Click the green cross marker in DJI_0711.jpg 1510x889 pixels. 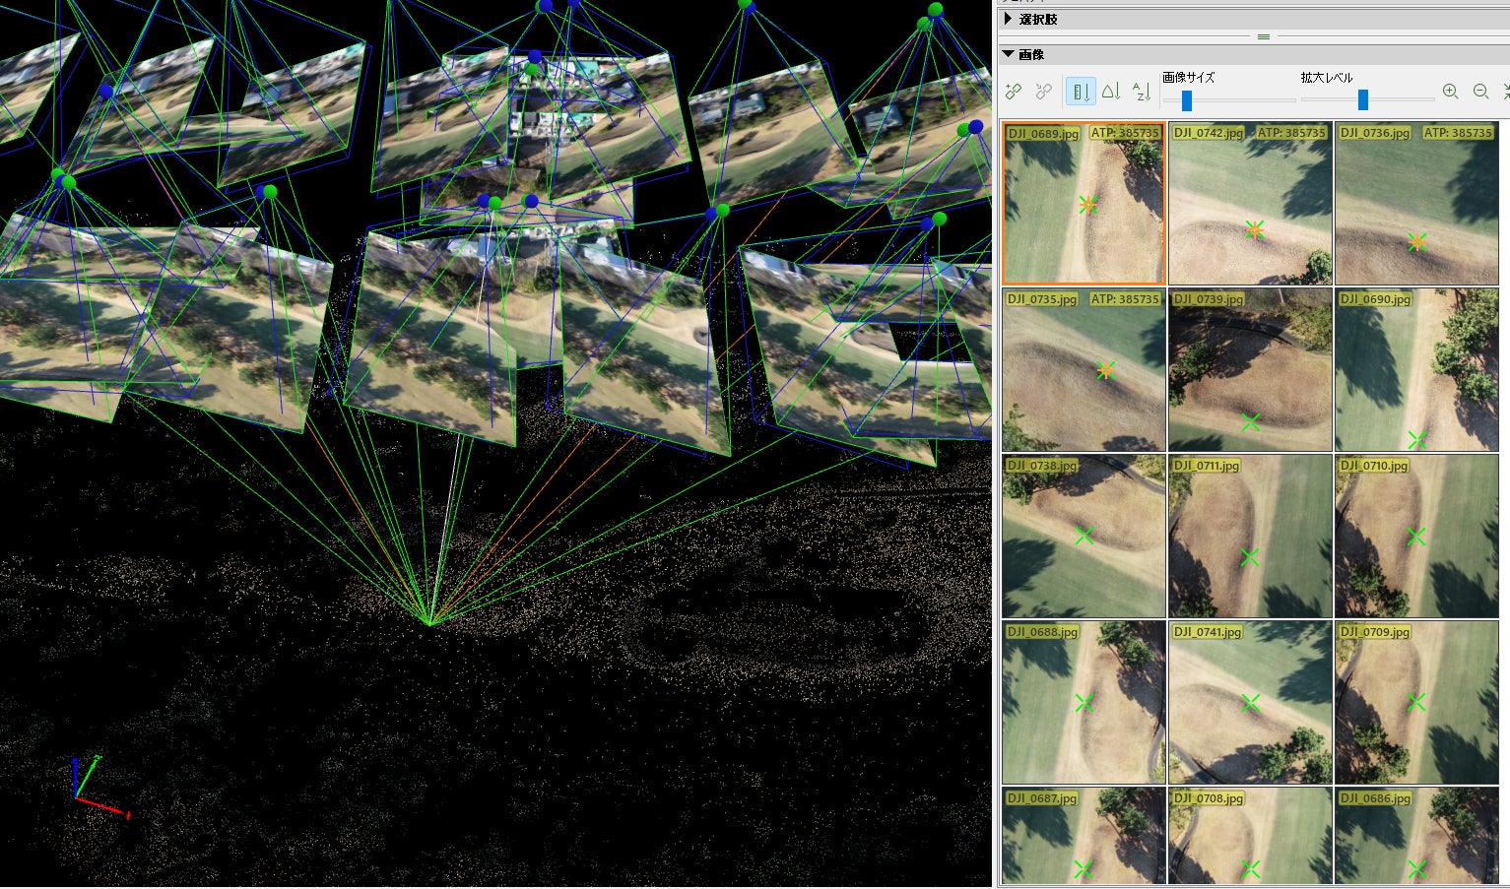coord(1251,557)
